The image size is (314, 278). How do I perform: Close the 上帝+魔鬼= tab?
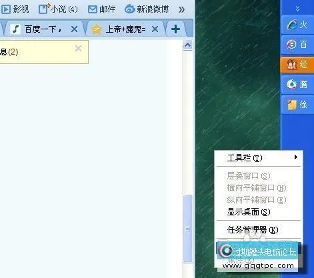click(155, 29)
